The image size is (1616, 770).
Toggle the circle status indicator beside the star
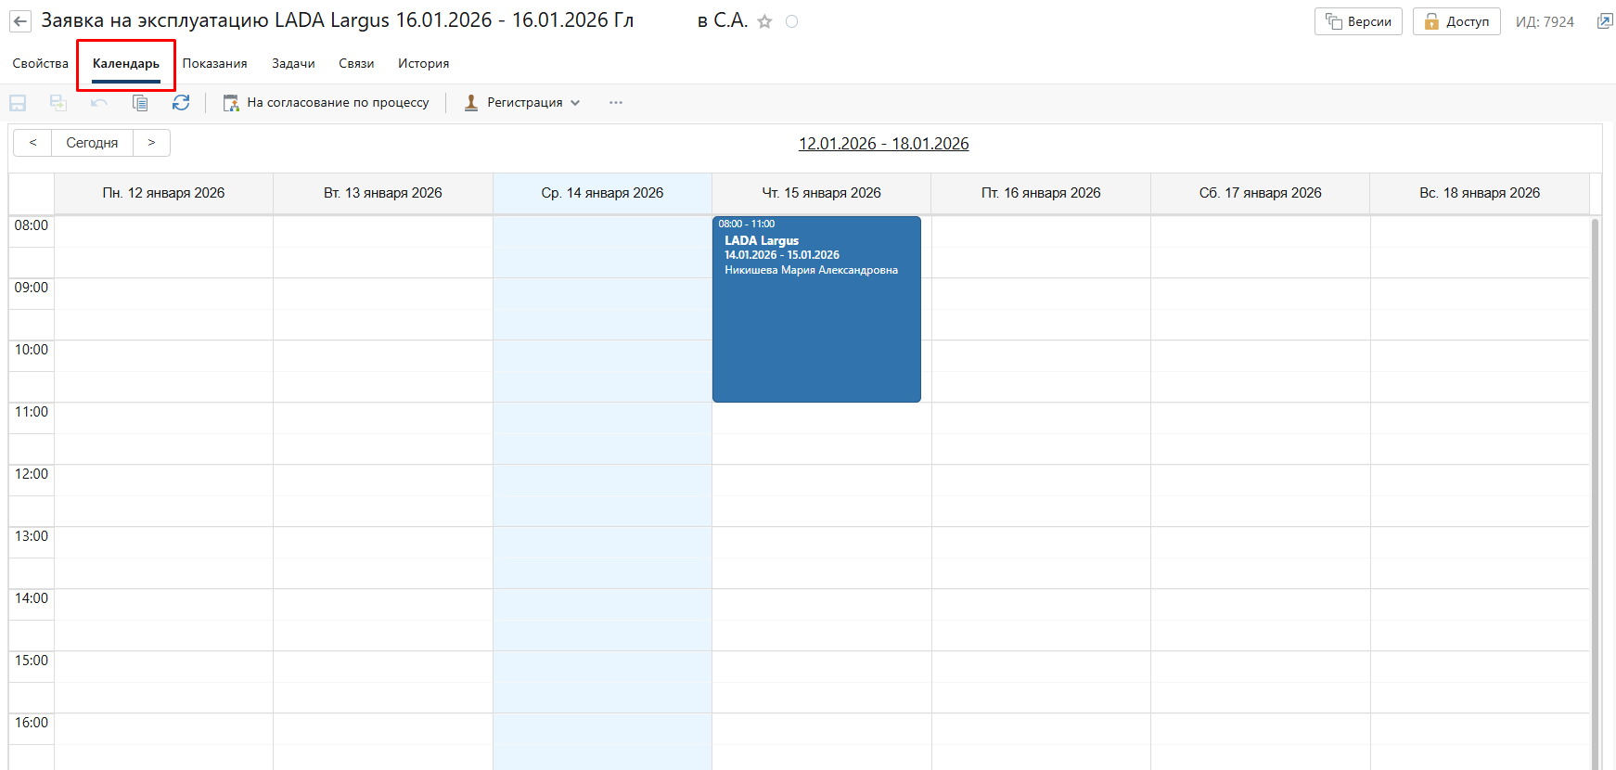click(x=791, y=21)
